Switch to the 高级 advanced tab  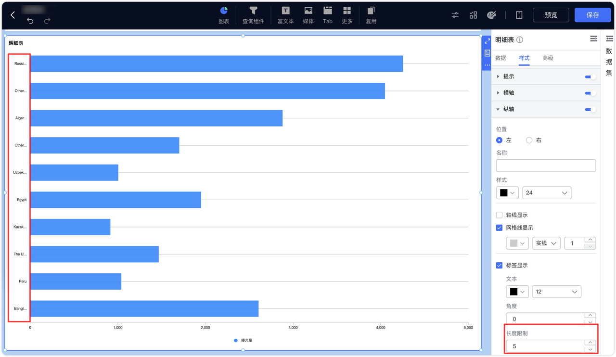click(548, 58)
